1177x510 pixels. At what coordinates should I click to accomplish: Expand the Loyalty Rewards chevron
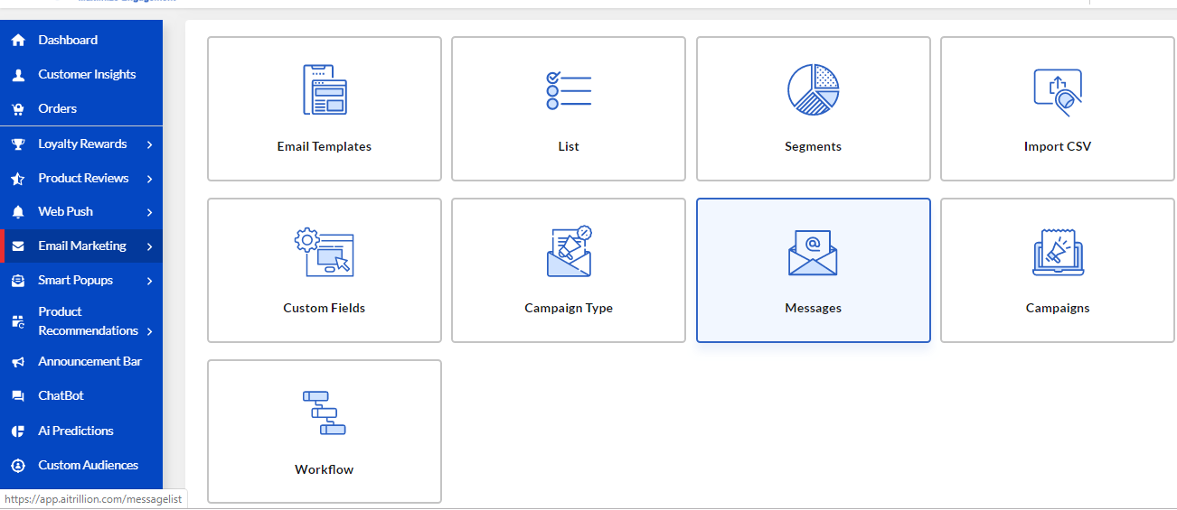149,144
